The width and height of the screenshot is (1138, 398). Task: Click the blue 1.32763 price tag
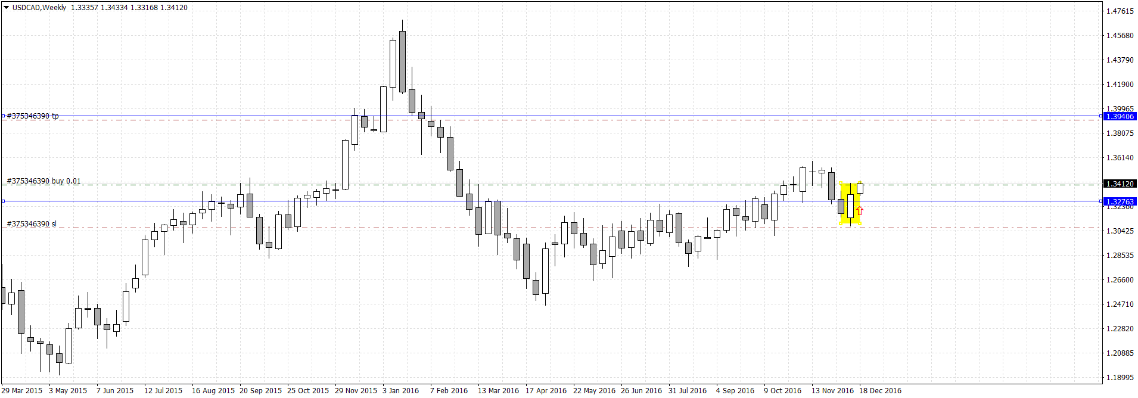click(1120, 202)
